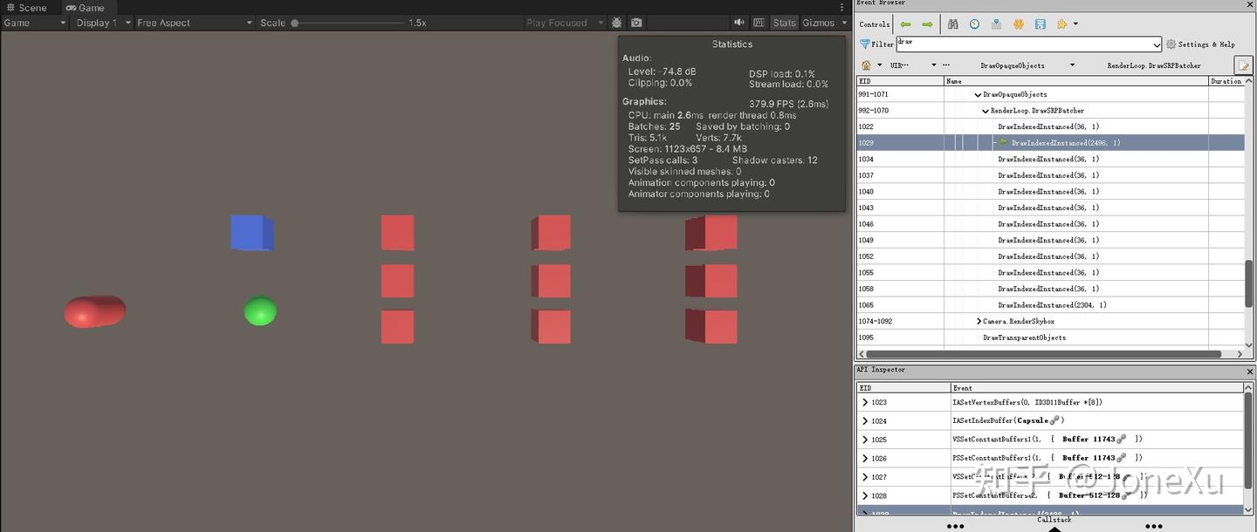Screen dimensions: 1257x532
Task: Click the filter funnel icon
Action: (863, 44)
